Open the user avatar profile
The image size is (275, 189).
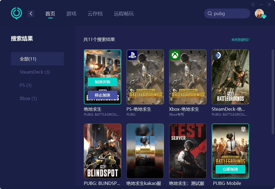pyautogui.click(x=259, y=13)
